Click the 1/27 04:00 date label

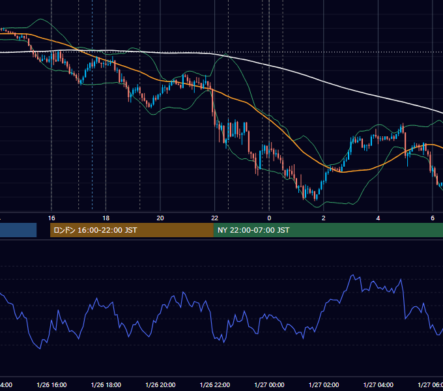(x=378, y=384)
